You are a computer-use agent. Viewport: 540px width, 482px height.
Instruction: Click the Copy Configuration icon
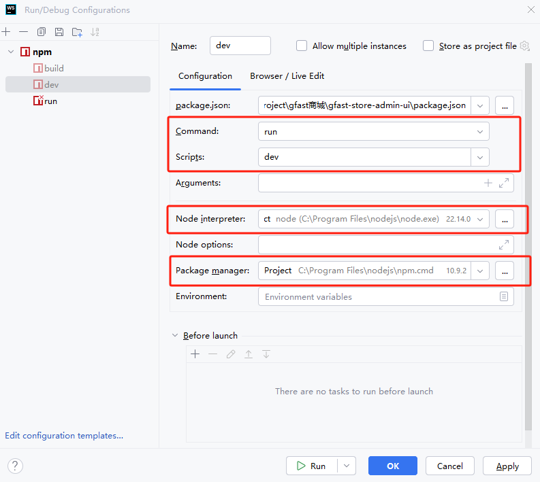coord(42,32)
